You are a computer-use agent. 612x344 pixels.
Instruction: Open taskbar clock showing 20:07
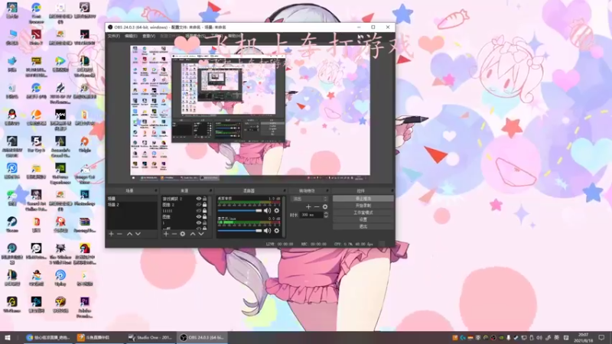coord(584,338)
